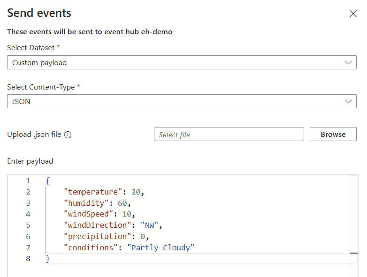Image resolution: width=367 pixels, height=277 pixels.
Task: Click the "windDirection" line in payload editor
Action: coord(113,225)
